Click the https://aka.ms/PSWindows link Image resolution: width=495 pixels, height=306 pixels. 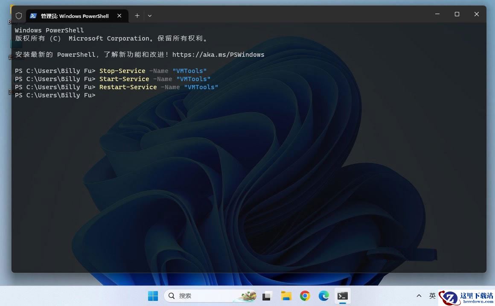[218, 55]
